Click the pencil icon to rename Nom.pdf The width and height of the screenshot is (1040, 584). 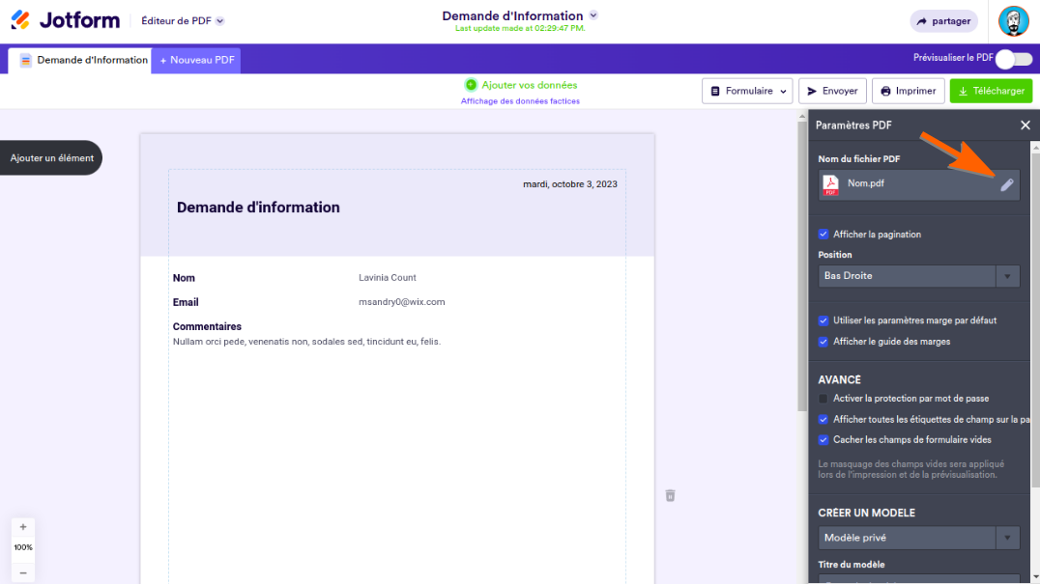(1007, 184)
